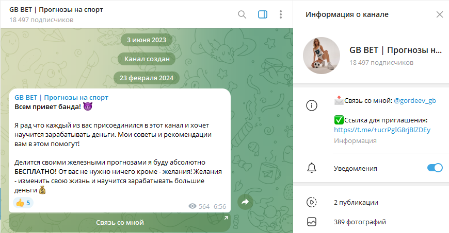Open the t.me invite link
The width and height of the screenshot is (449, 233).
tap(382, 130)
